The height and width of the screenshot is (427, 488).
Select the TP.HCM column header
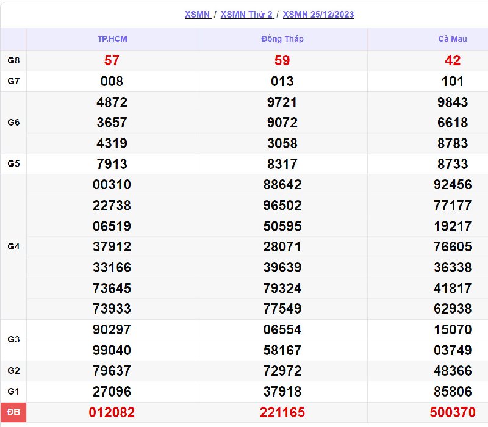112,39
